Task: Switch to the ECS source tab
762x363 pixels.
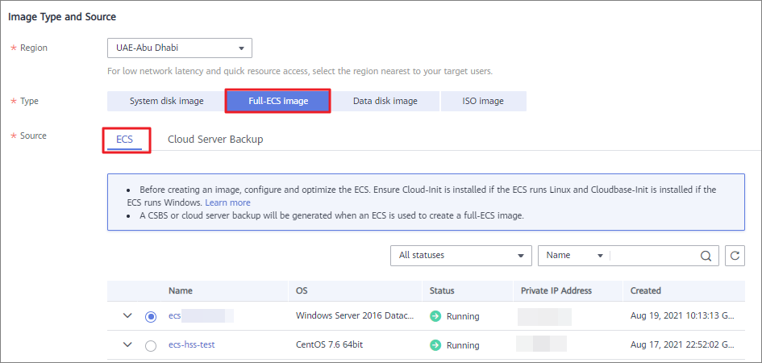Action: coord(125,139)
